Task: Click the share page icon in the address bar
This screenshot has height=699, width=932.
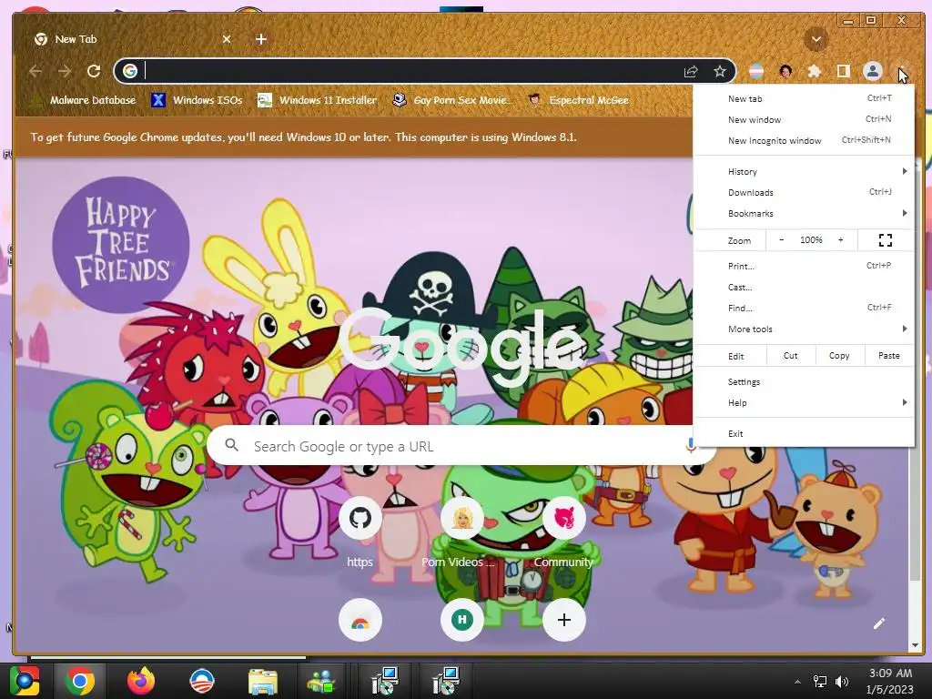Action: click(x=691, y=71)
